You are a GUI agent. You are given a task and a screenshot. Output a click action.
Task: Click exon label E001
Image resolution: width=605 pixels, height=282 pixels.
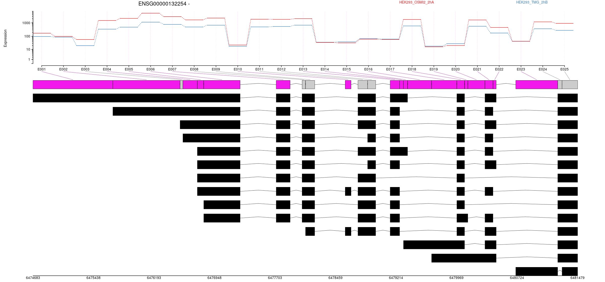pyautogui.click(x=42, y=69)
